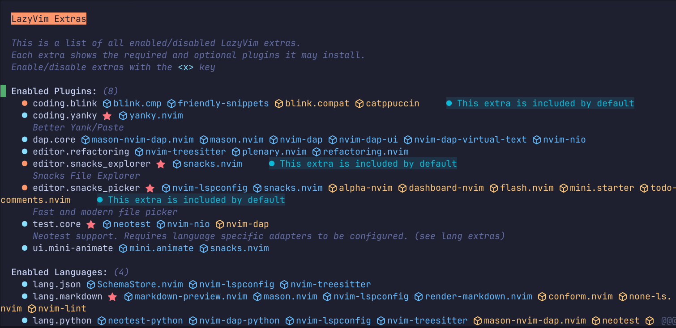Click the star icon beside coding.yanky
The image size is (676, 328).
(x=107, y=116)
